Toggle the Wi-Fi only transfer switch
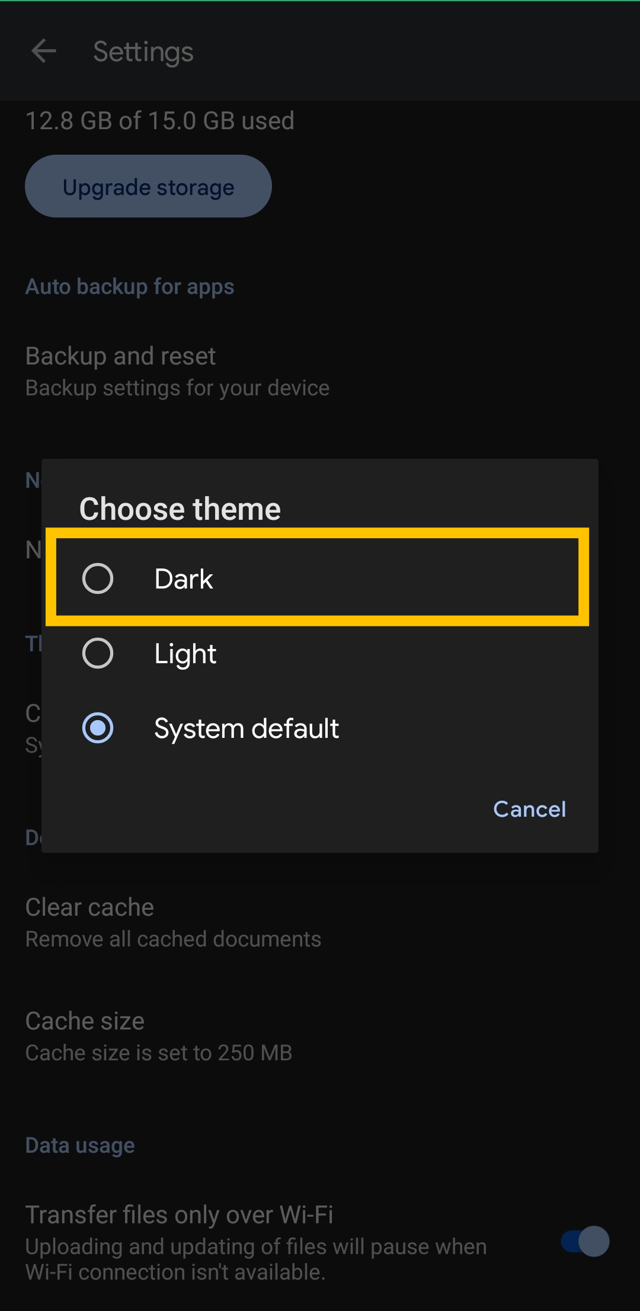640x1311 pixels. click(x=585, y=1241)
